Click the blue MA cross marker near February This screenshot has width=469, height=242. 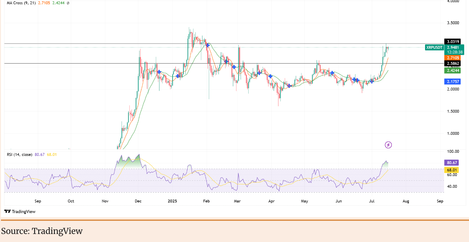pyautogui.click(x=208, y=46)
